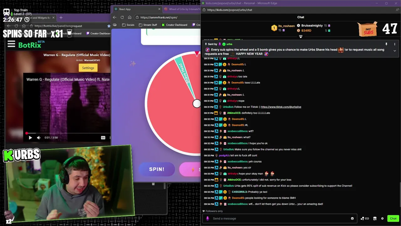This screenshot has height=226, width=401.
Task: Go back in the React App browser
Action: coord(115,17)
